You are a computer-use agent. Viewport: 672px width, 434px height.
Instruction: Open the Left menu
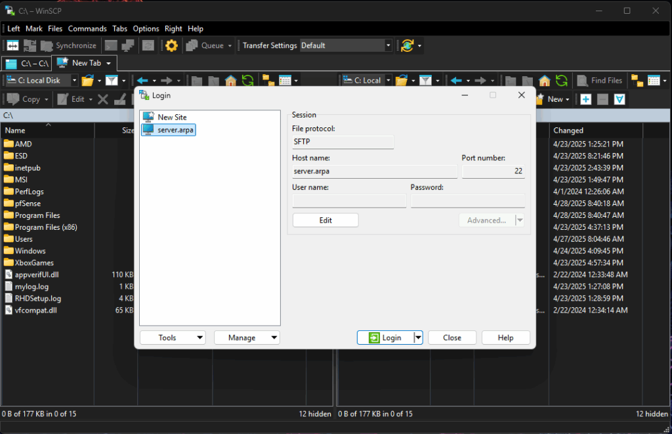[x=14, y=29]
